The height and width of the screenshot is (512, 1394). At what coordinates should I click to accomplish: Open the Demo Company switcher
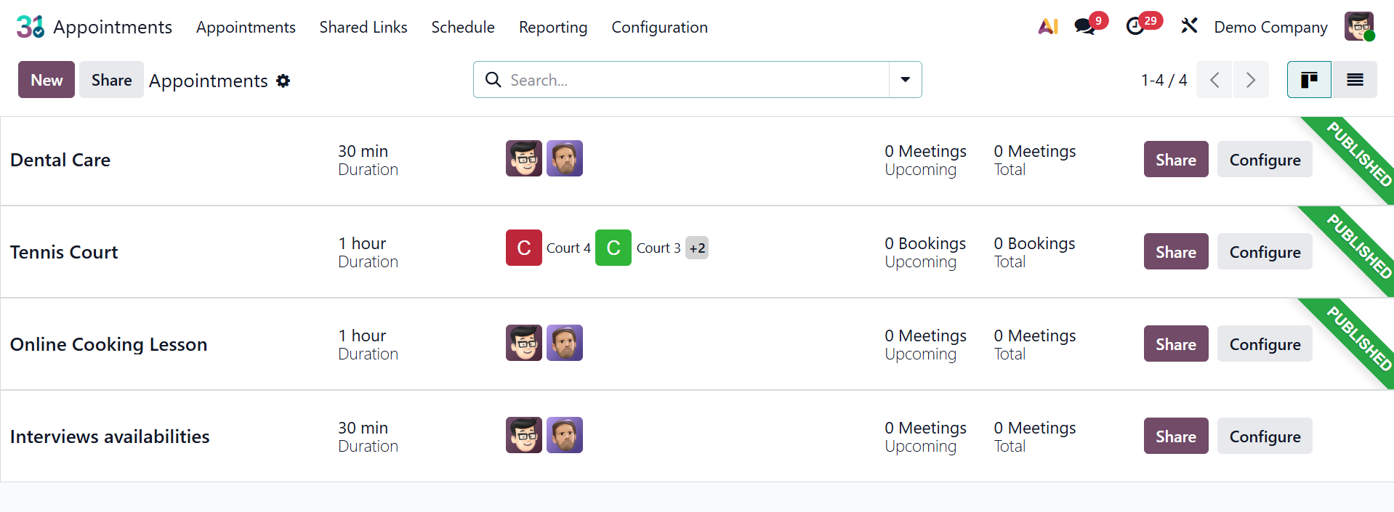[1270, 27]
